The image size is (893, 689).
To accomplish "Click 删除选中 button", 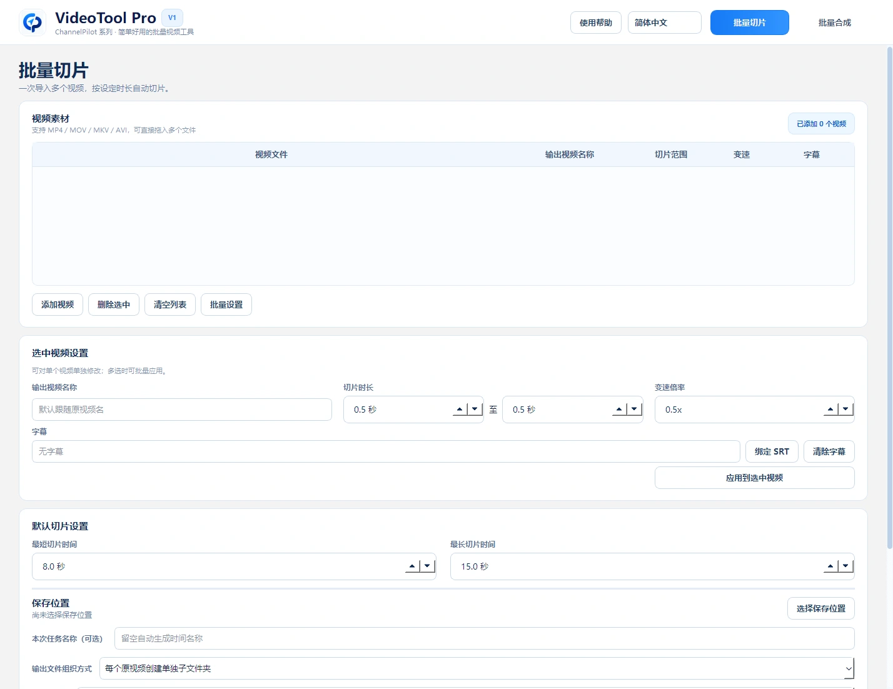I will [x=114, y=304].
